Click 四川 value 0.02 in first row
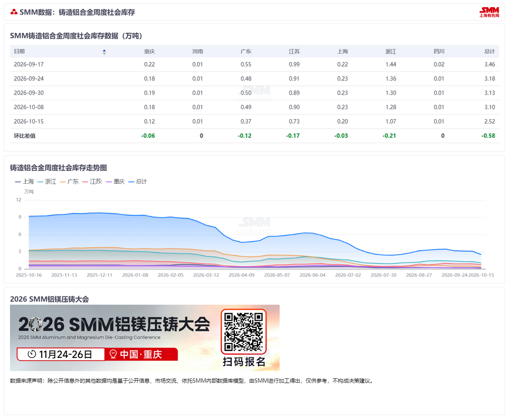Screen dimensions: 509x419 [x=439, y=64]
